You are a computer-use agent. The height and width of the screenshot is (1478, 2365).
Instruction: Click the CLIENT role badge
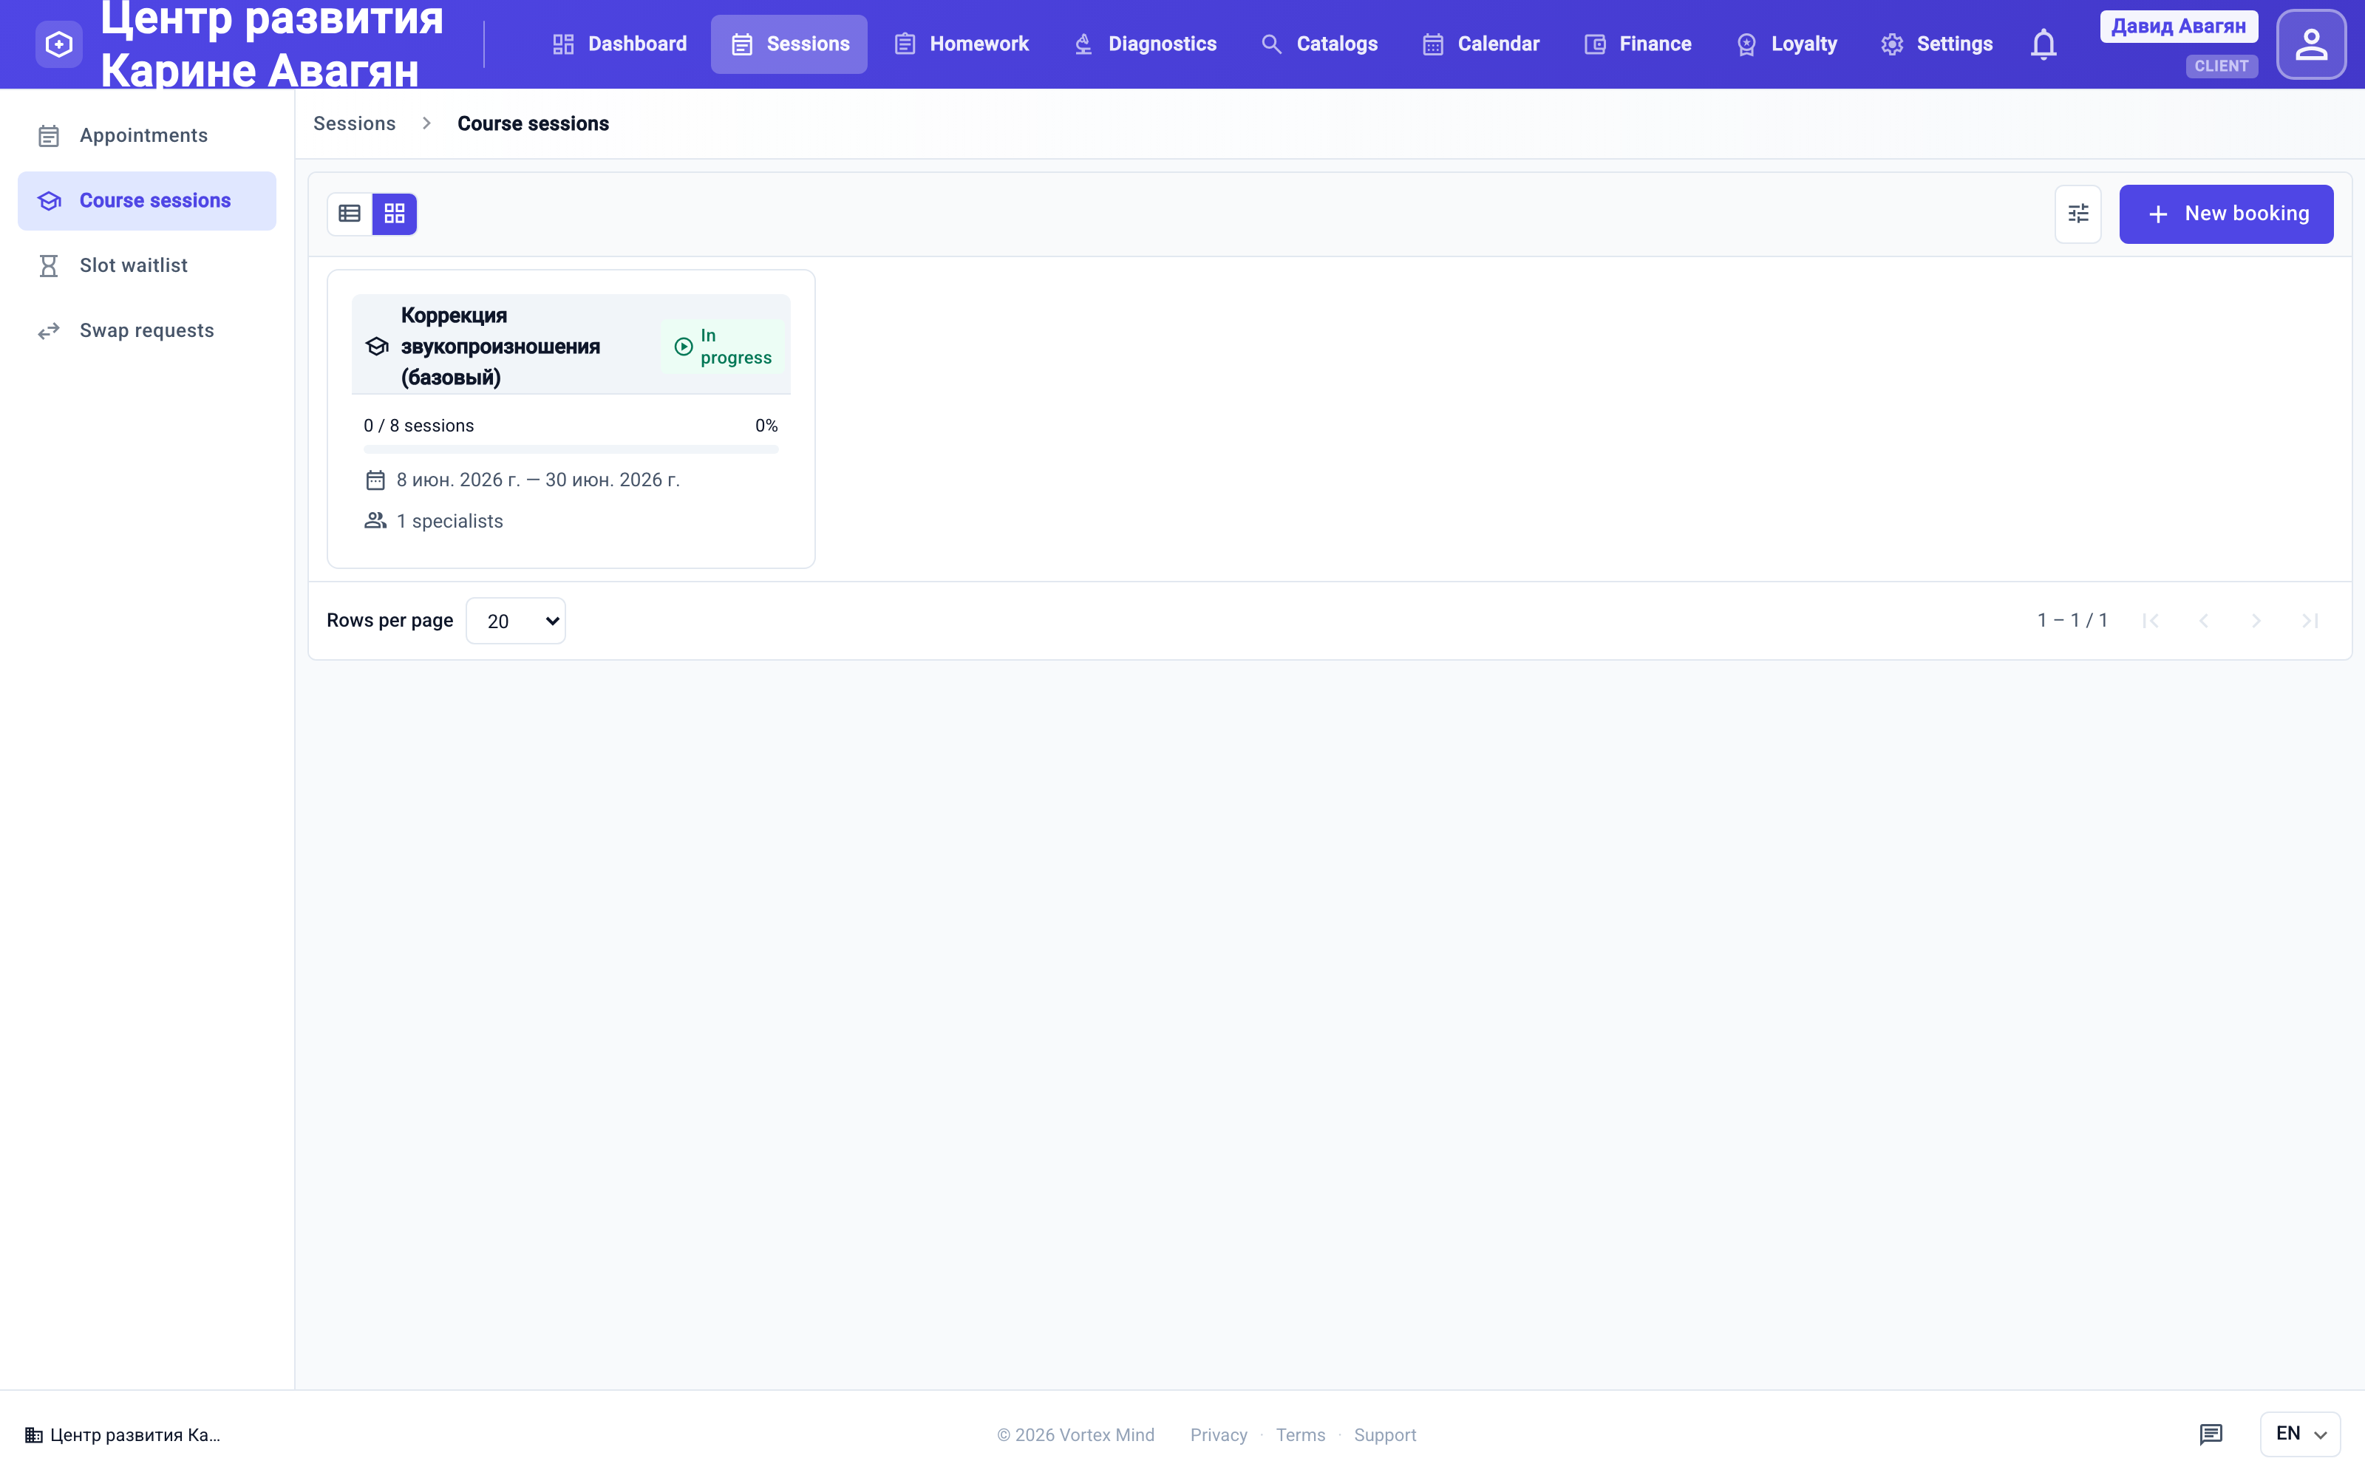coord(2222,67)
